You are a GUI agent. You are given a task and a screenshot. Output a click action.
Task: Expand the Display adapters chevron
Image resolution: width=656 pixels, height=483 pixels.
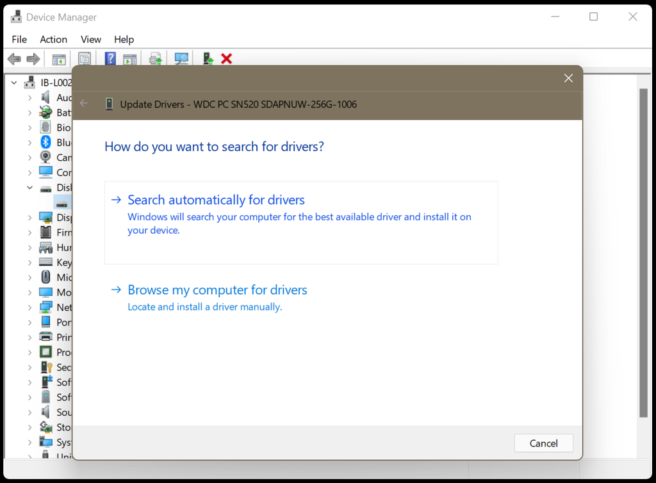29,218
